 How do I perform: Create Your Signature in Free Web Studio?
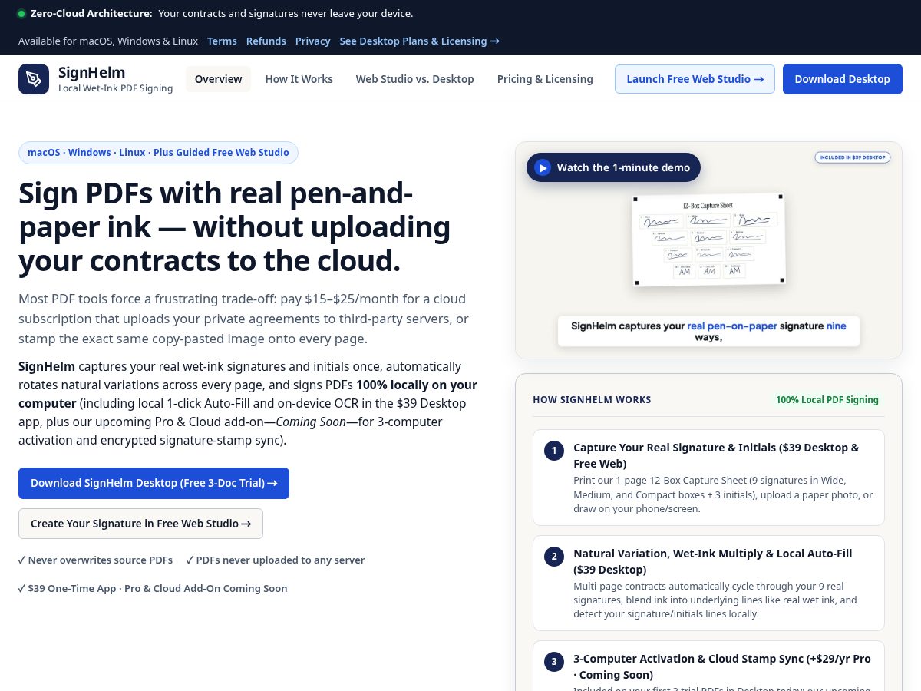click(140, 524)
